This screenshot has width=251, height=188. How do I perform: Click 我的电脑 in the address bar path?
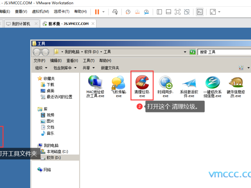tap(72, 52)
